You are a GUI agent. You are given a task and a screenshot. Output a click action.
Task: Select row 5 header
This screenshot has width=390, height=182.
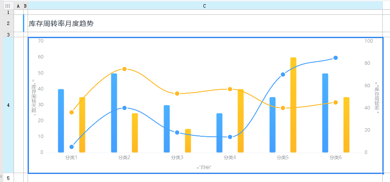(8, 178)
